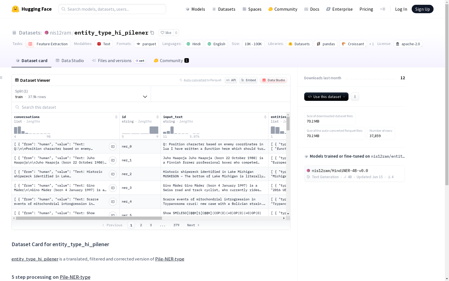Open Models in the top navigation
This screenshot has width=449, height=281.
(195, 9)
